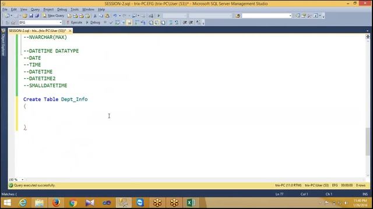Image resolution: width=373 pixels, height=209 pixels.
Task: Start the Debug button
Action: tap(93, 23)
